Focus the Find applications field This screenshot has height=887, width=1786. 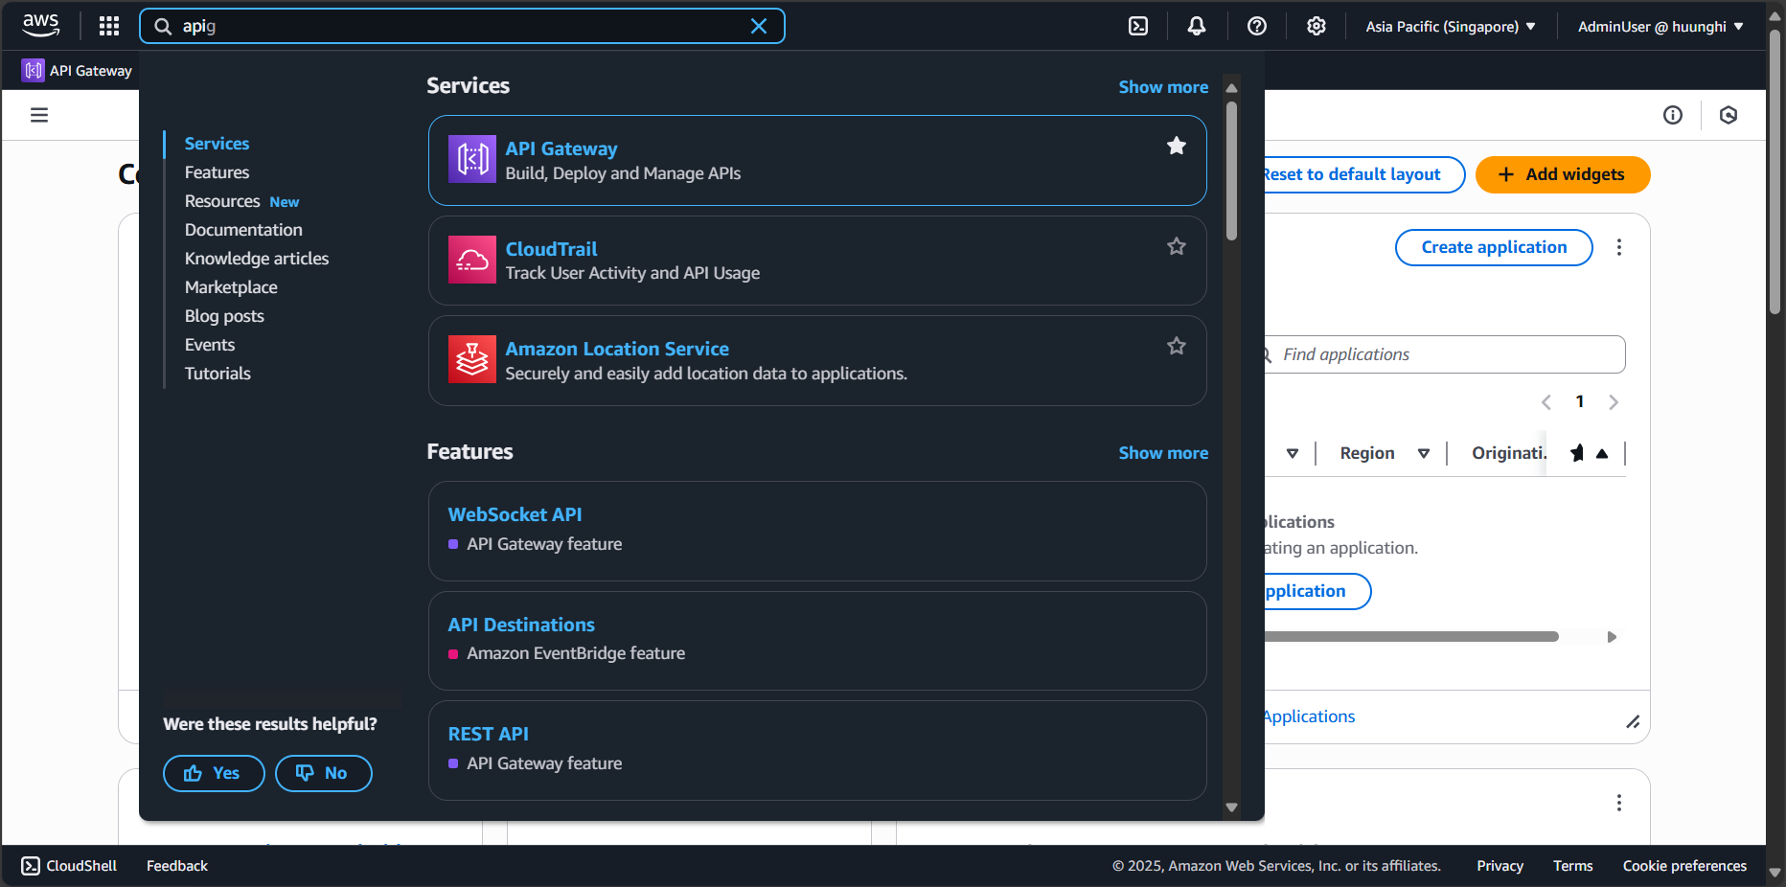[1445, 354]
